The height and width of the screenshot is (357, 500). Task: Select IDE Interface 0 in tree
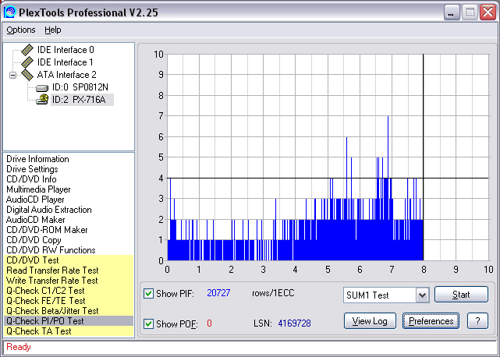click(x=66, y=50)
